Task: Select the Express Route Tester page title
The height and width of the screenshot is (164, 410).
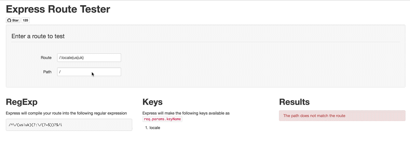Action: coord(58,9)
